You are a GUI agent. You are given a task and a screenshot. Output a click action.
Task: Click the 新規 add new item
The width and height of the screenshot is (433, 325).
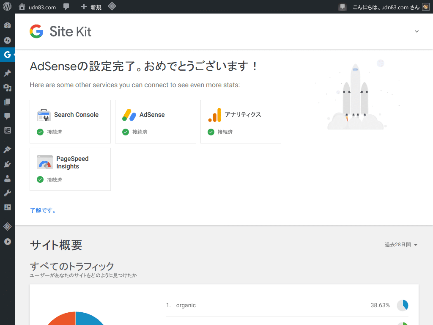click(91, 7)
